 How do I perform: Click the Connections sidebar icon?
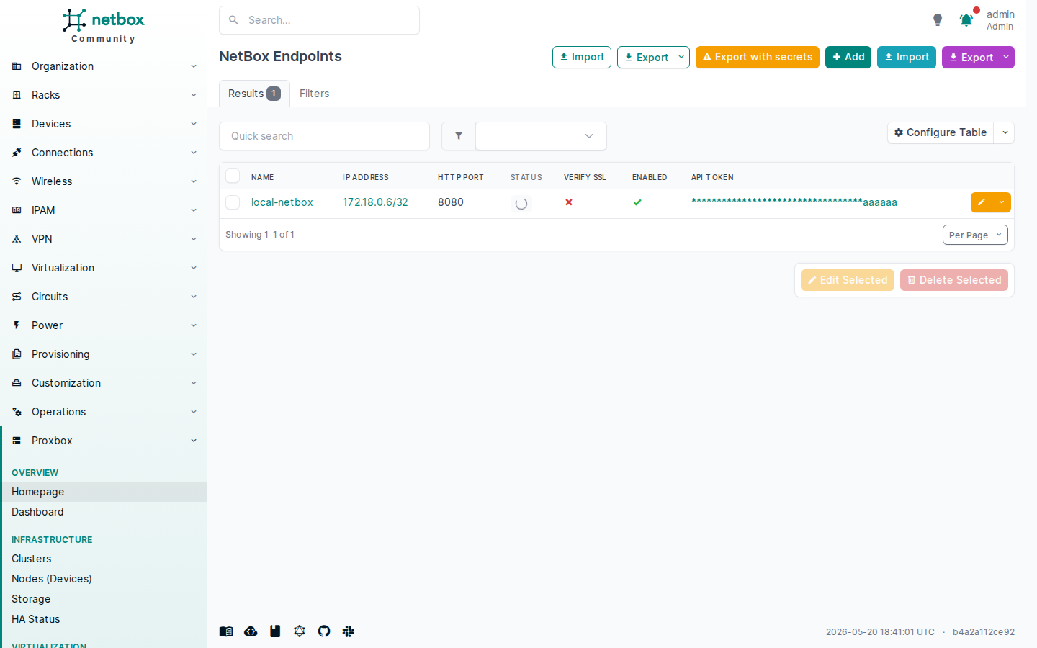click(x=17, y=153)
